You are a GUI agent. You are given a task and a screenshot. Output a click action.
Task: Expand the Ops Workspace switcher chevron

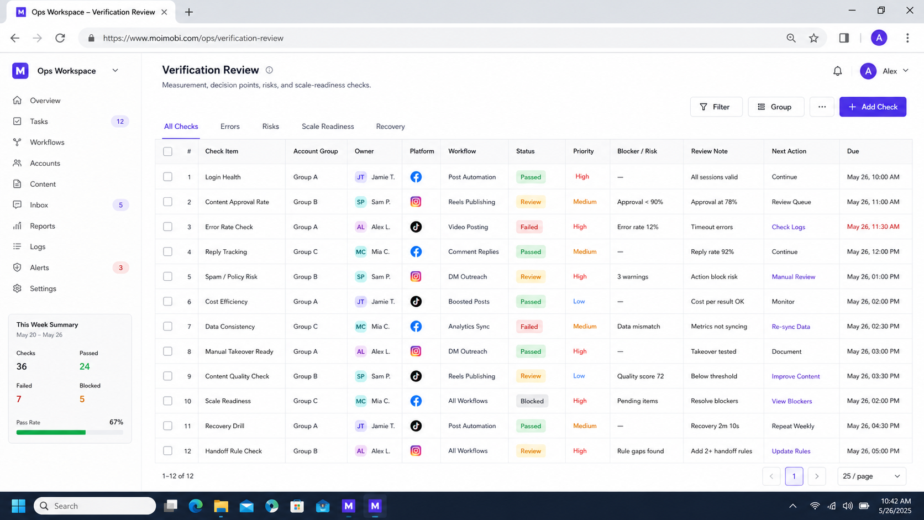(115, 71)
